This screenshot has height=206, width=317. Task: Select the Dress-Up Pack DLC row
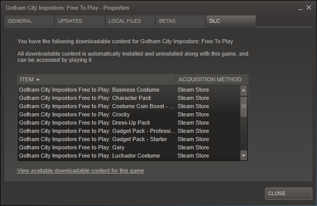tap(129, 123)
